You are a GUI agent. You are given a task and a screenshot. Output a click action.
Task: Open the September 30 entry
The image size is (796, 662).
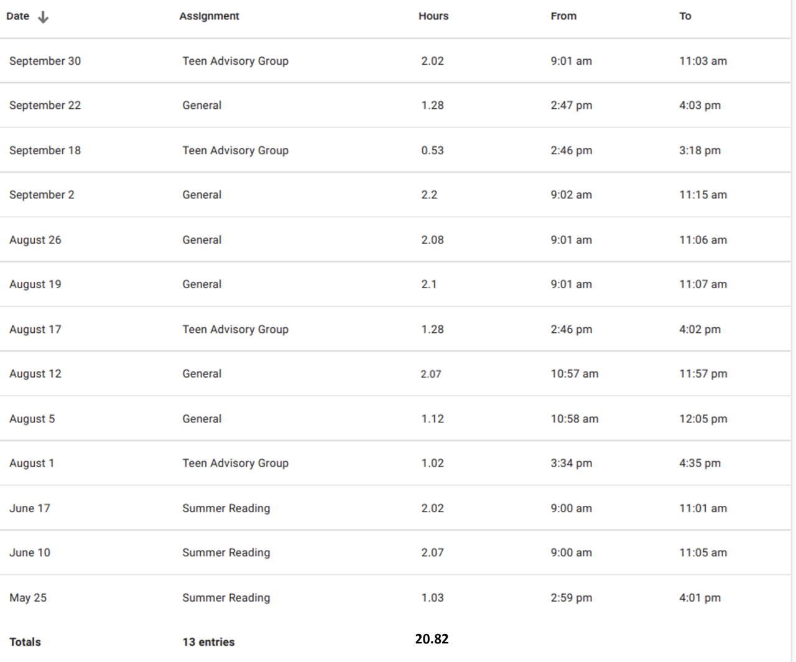pyautogui.click(x=45, y=61)
